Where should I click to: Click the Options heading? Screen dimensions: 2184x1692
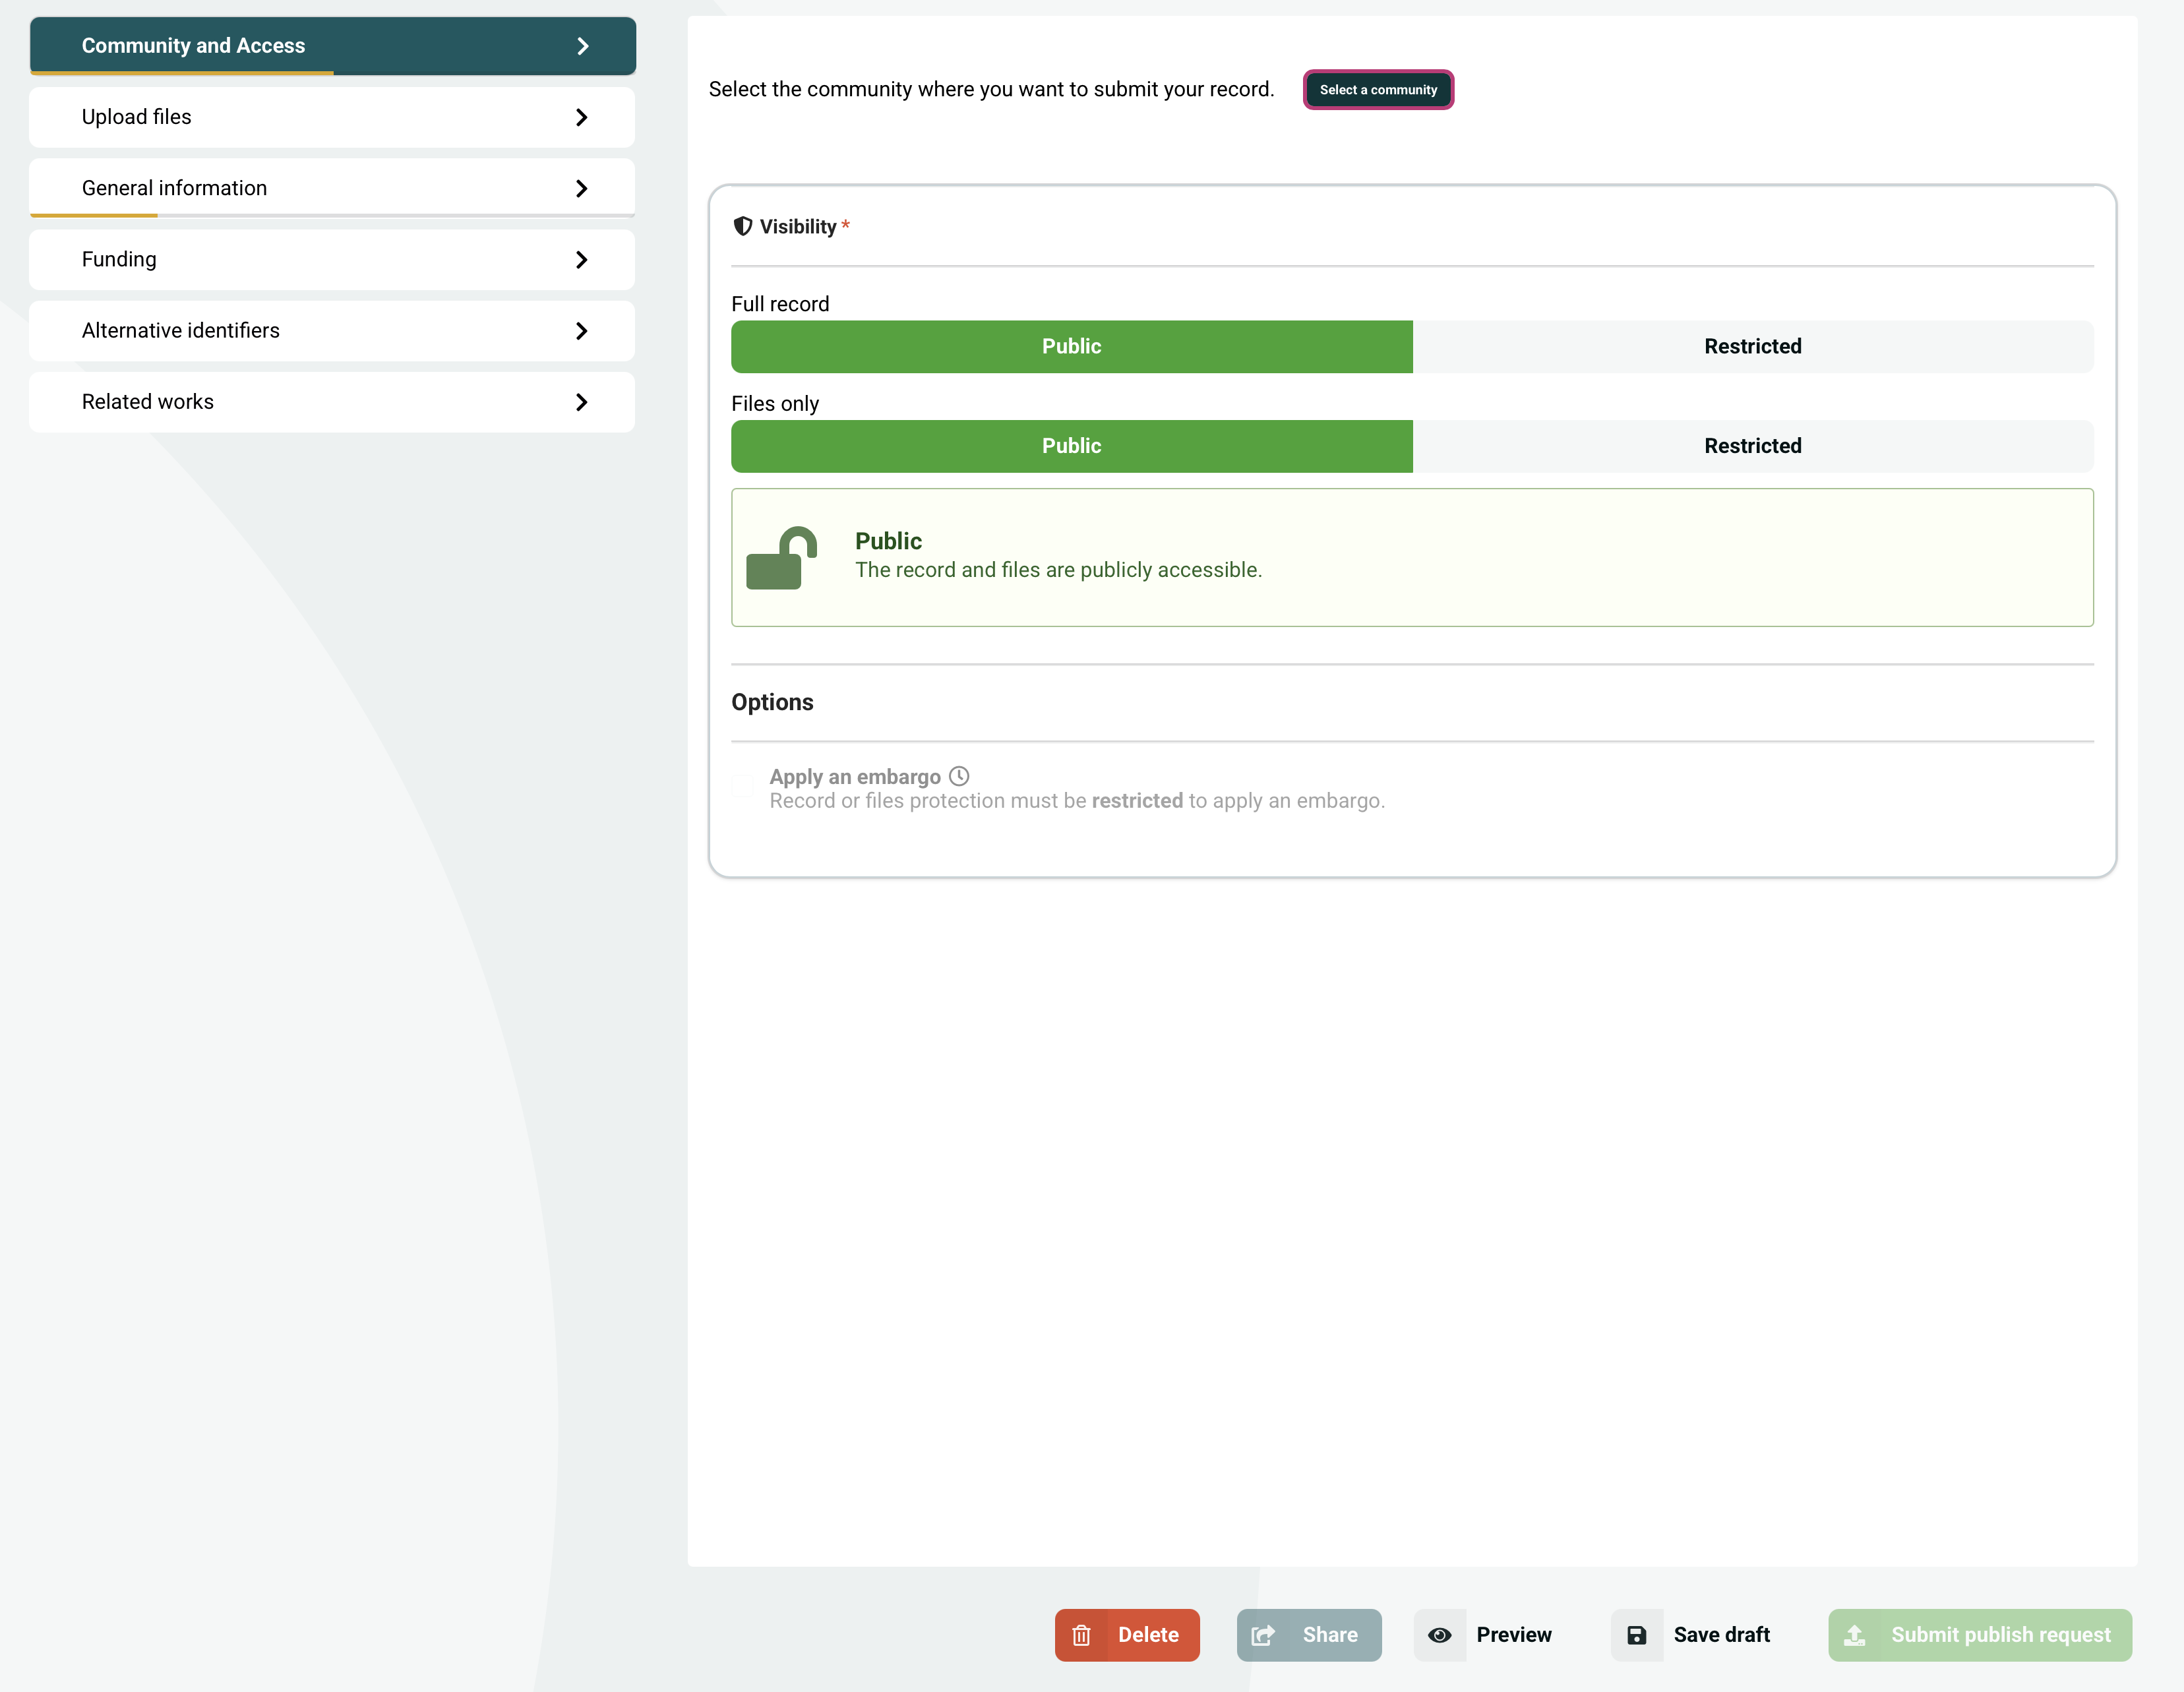click(772, 702)
